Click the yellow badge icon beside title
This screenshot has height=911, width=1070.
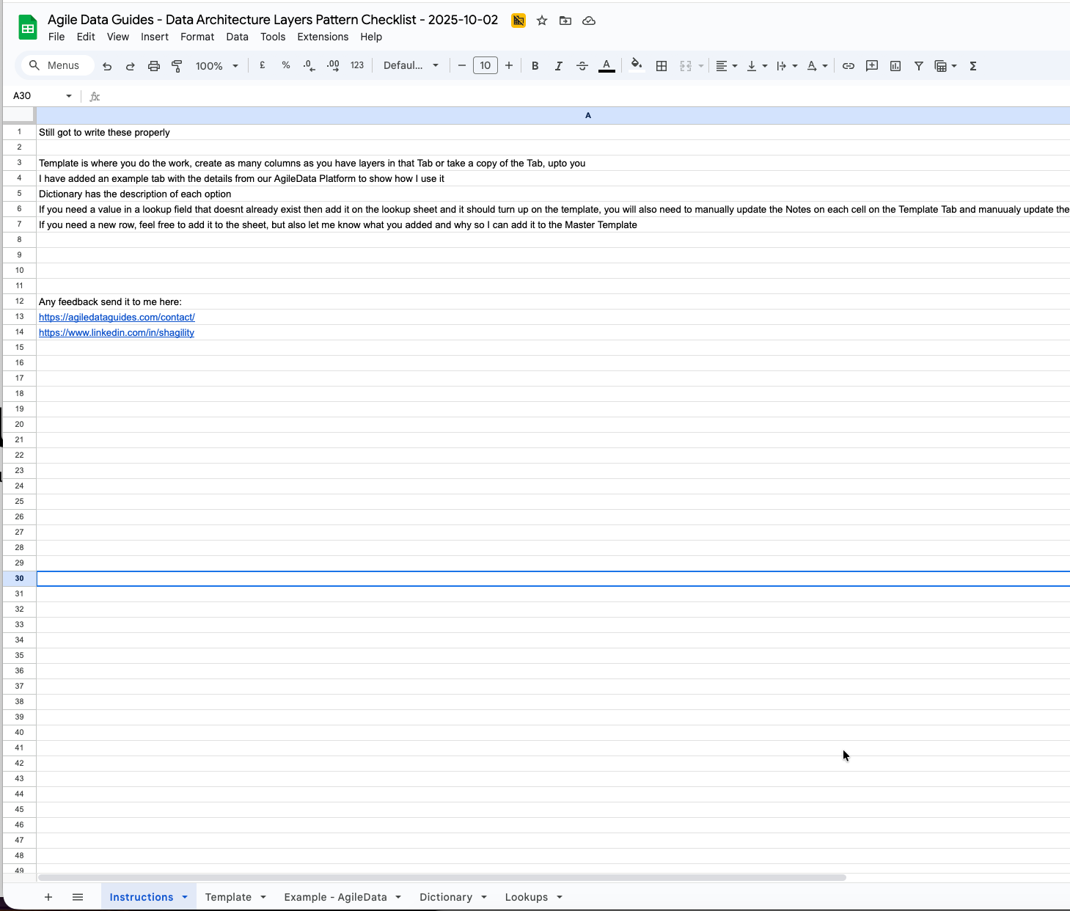point(518,21)
